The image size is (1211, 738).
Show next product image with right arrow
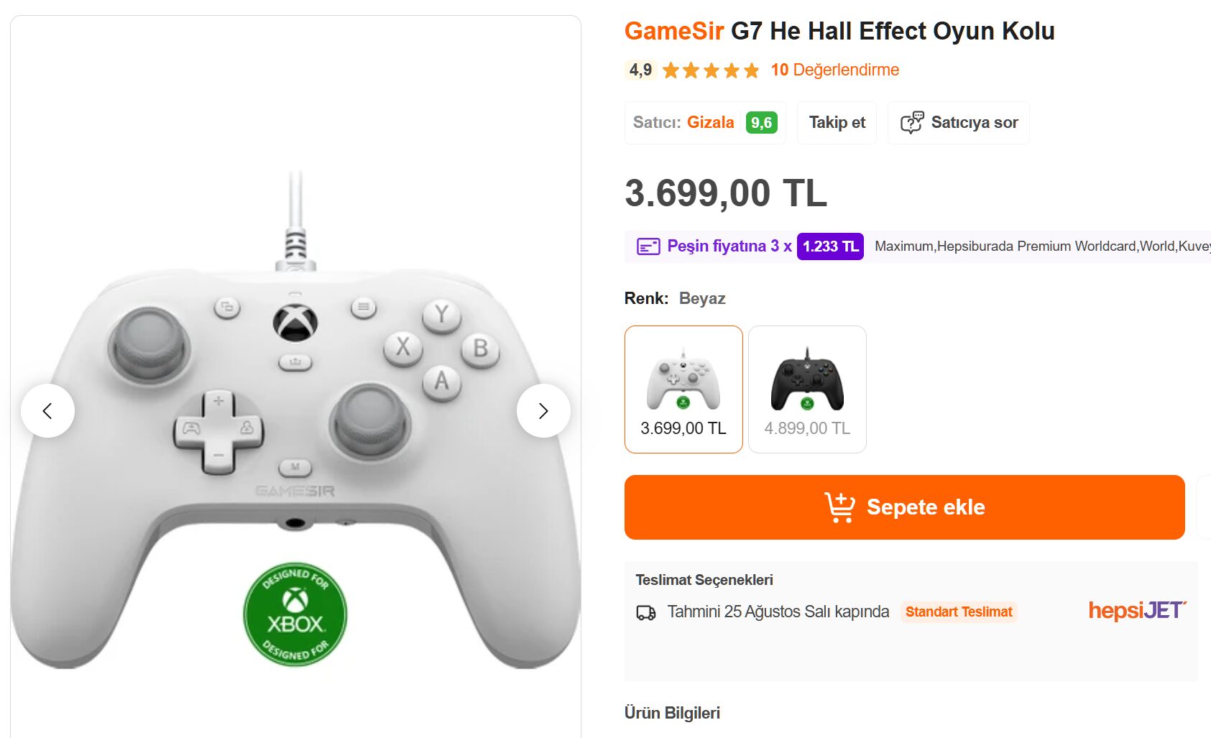[x=543, y=410]
